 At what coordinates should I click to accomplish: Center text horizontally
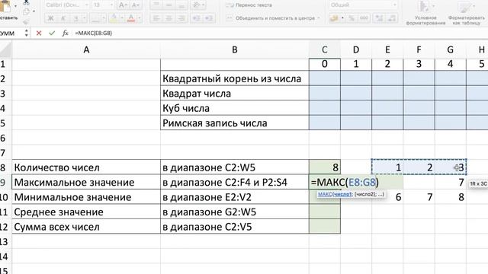tap(169, 18)
